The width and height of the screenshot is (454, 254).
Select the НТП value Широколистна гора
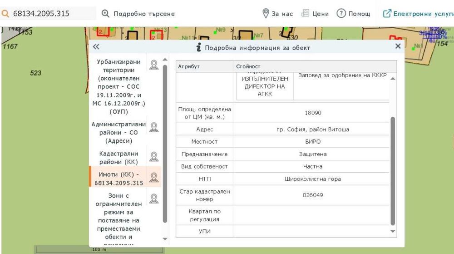tap(313, 179)
